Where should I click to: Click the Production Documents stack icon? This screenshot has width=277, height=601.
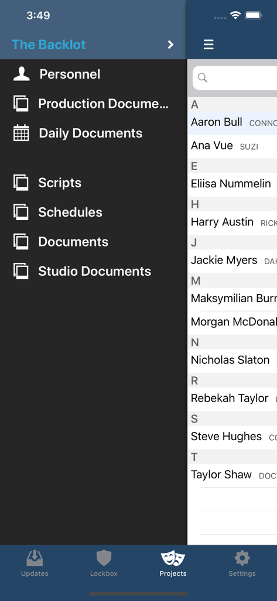click(21, 103)
